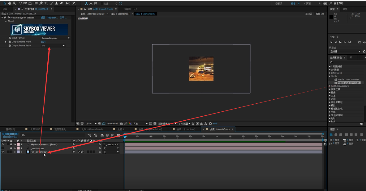Toggle the Snapping (对齐) checkbox

coord(102,3)
